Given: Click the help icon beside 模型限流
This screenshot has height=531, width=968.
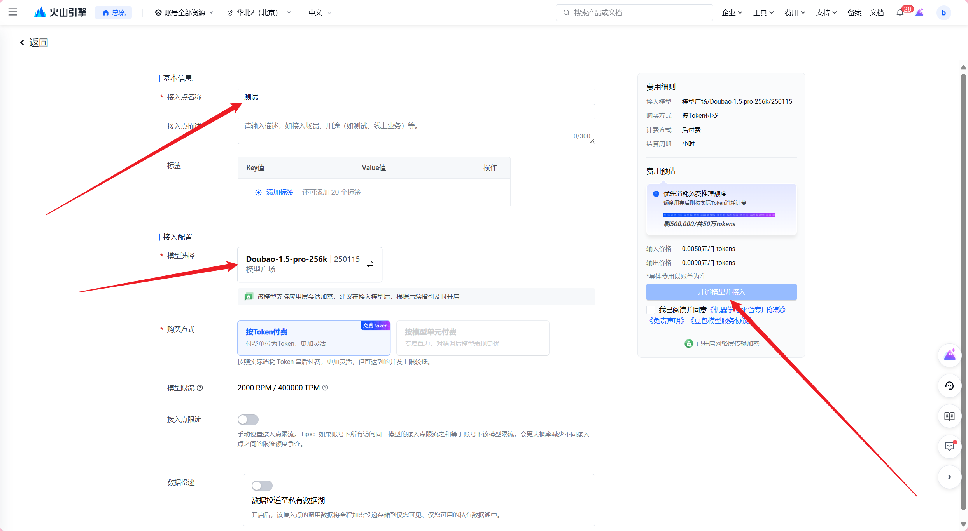Looking at the screenshot, I should click(200, 388).
